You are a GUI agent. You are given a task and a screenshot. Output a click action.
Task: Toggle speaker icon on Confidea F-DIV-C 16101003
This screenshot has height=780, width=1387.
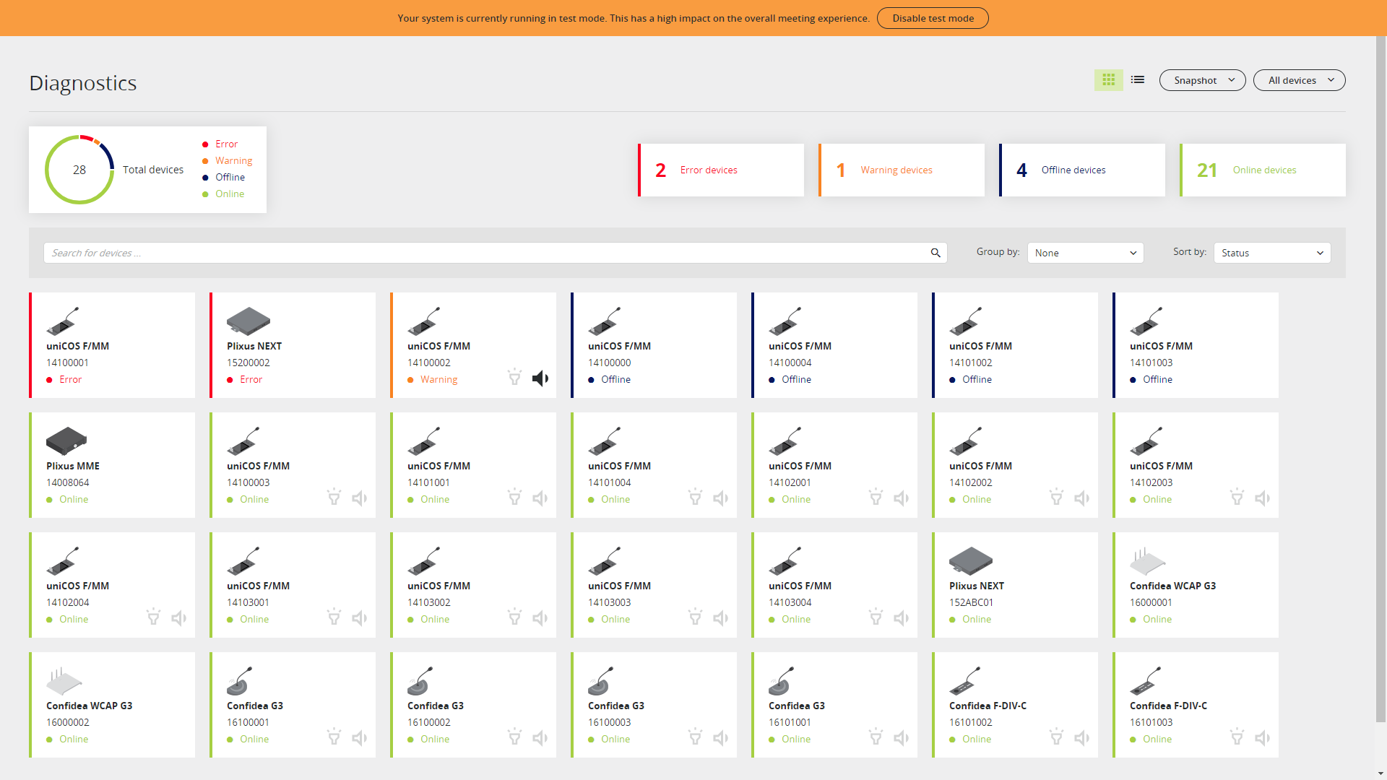coord(1263,738)
